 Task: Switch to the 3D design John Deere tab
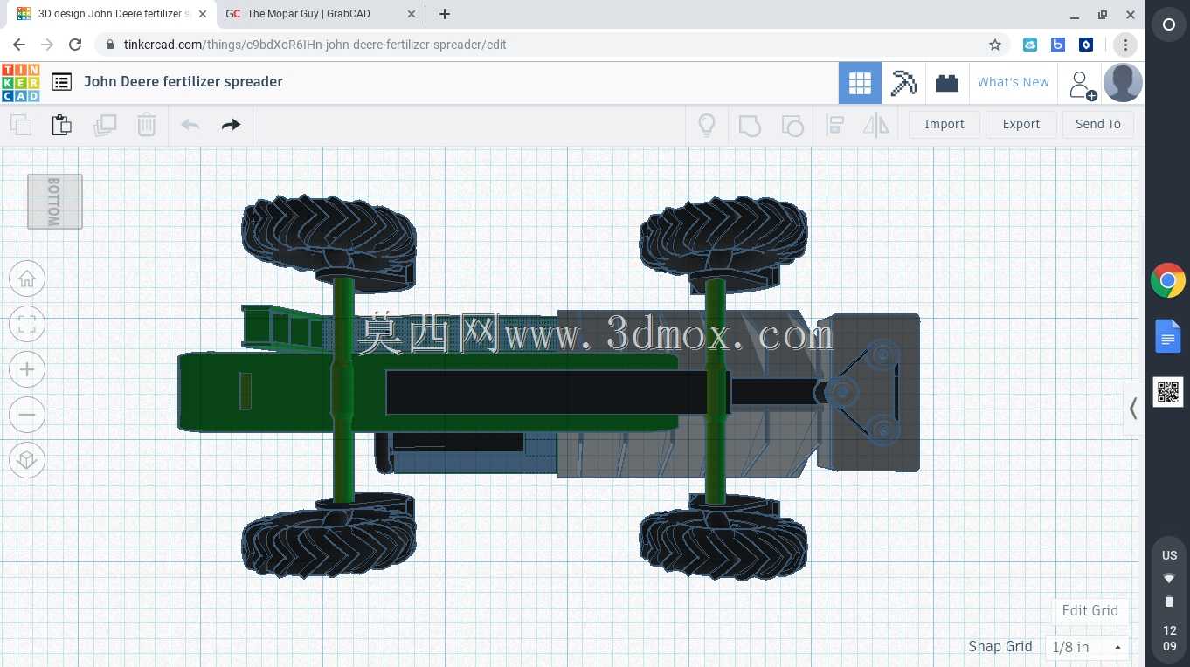pyautogui.click(x=111, y=14)
